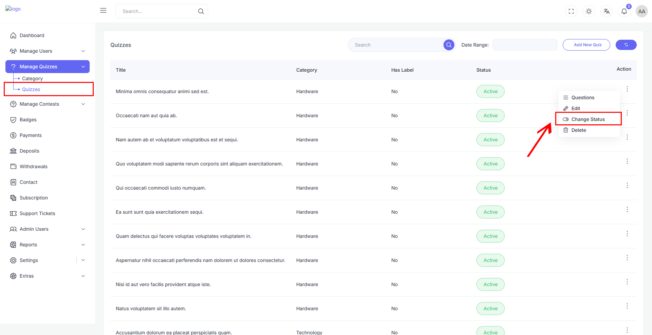Click the logo link
Screen dimensions: 652x335
coord(13,9)
